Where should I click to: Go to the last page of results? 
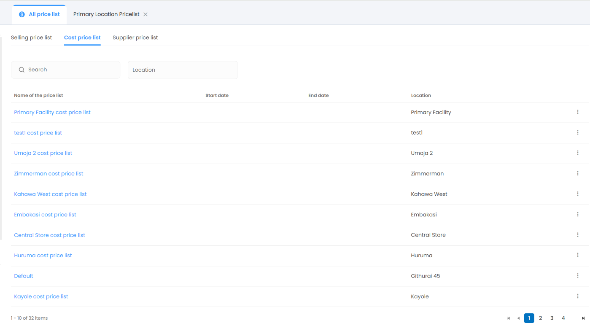click(x=583, y=318)
